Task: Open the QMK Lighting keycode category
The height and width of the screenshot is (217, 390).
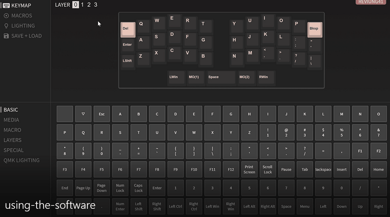Action: (x=22, y=160)
